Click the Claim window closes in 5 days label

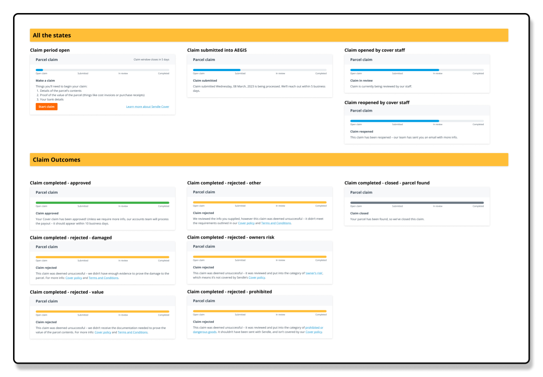[151, 60]
